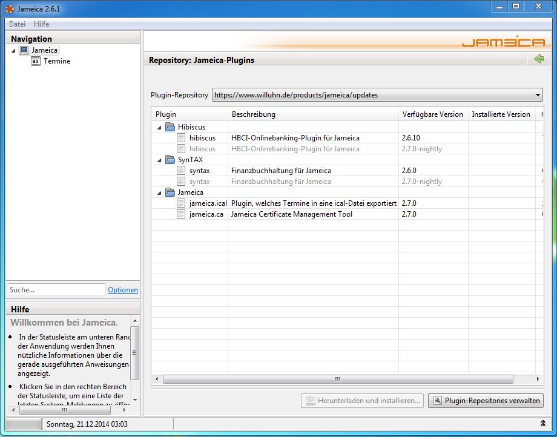Click the Termine calendar icon
Image resolution: width=557 pixels, height=437 pixels.
(x=36, y=61)
